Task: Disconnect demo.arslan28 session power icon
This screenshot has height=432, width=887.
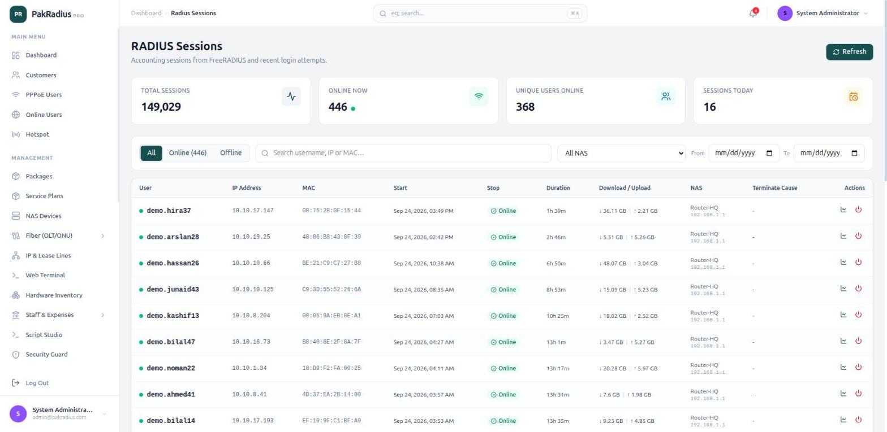Action: 858,236
